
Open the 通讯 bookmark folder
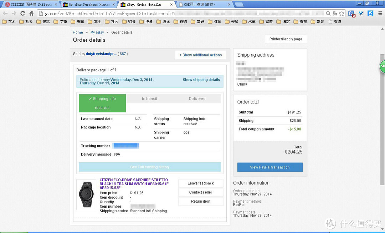click(163, 22)
